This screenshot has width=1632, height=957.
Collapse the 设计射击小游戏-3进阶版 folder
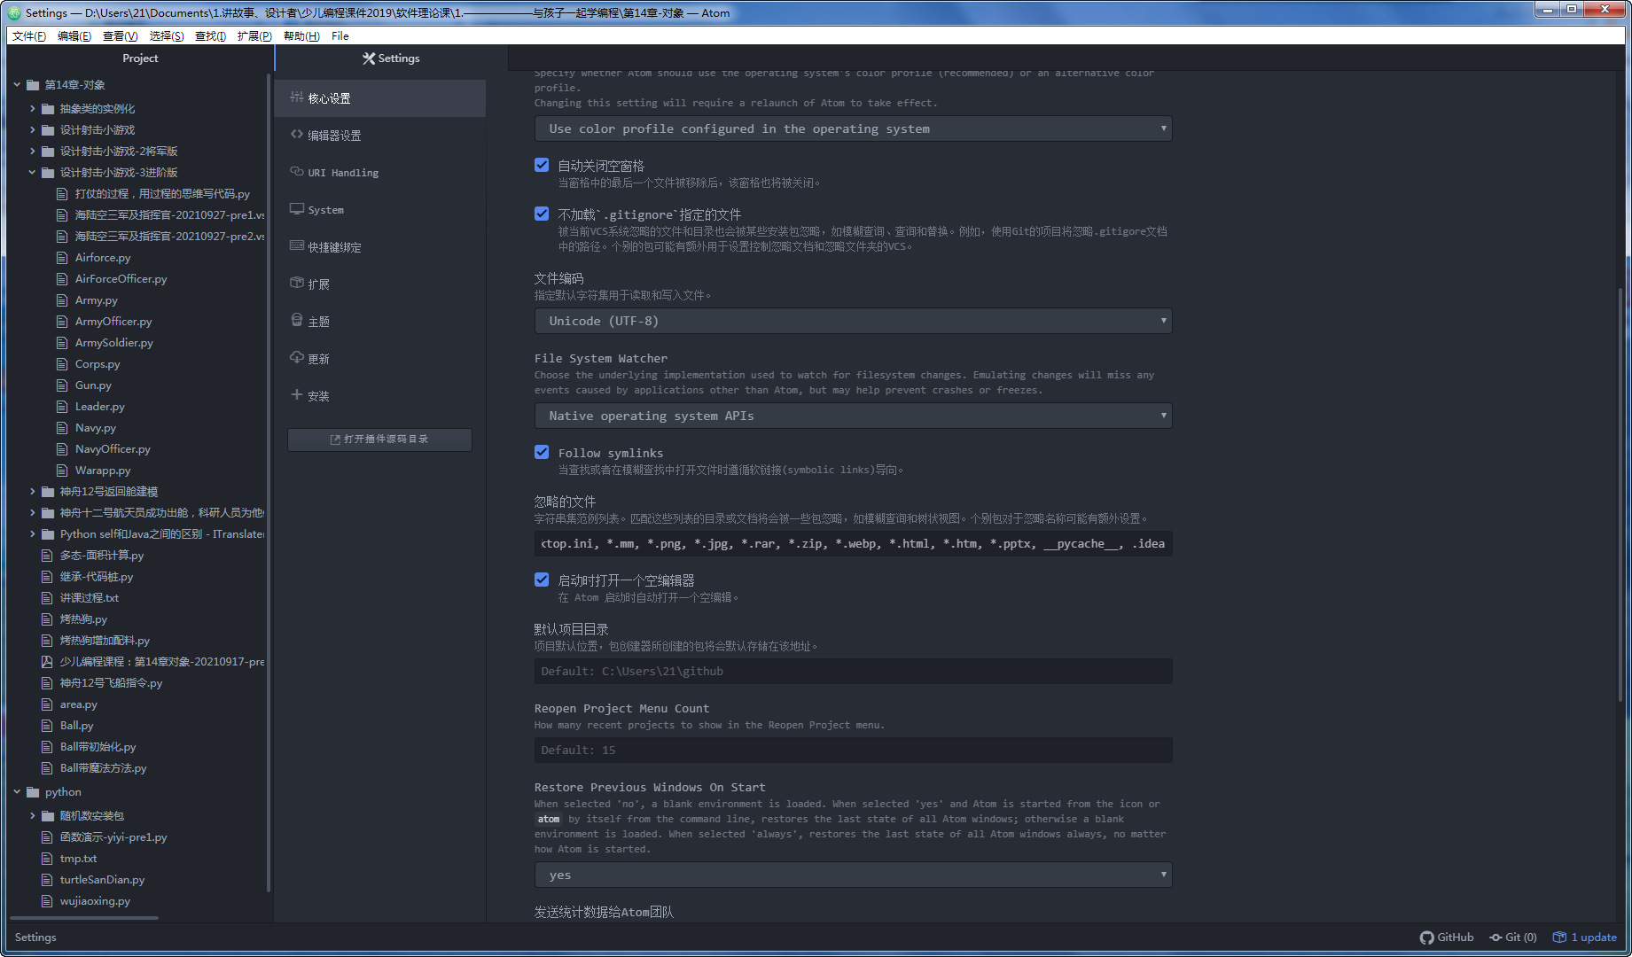tap(33, 173)
